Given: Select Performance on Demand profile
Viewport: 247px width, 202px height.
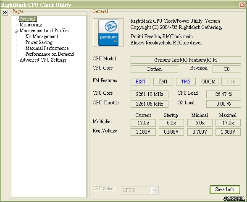Looking at the screenshot, I should [x=50, y=54].
